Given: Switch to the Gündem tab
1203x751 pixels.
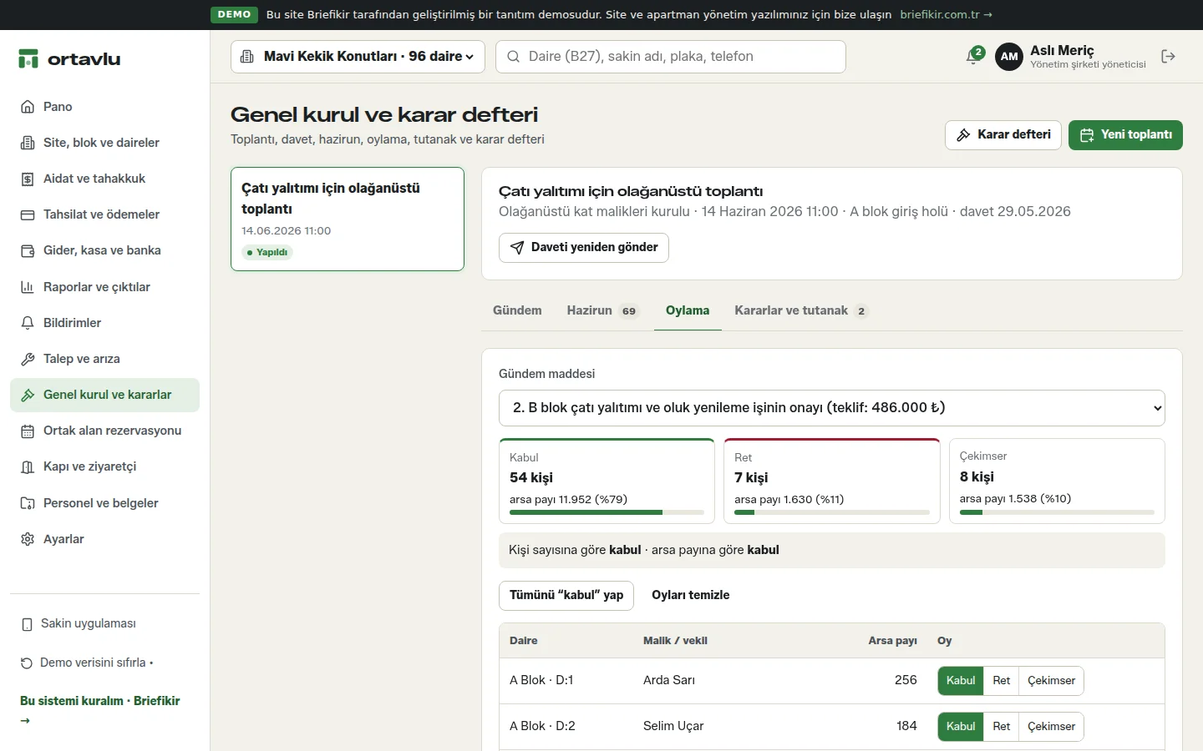Looking at the screenshot, I should coord(517,310).
